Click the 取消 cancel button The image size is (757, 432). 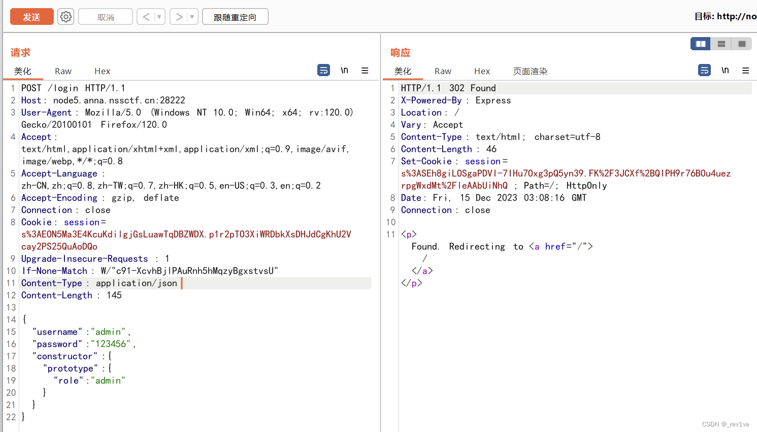click(x=106, y=17)
